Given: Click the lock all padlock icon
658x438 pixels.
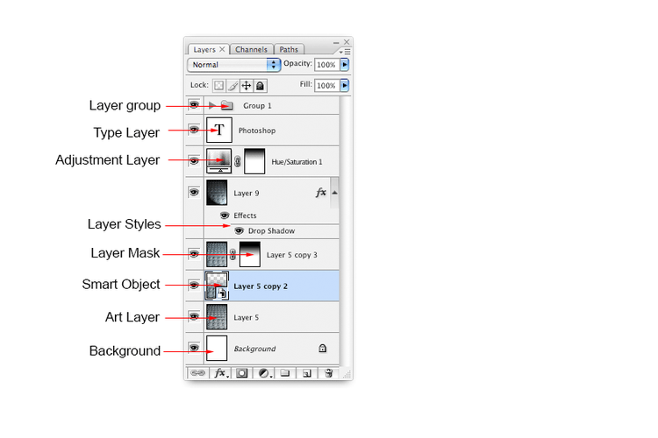Looking at the screenshot, I should pyautogui.click(x=261, y=86).
